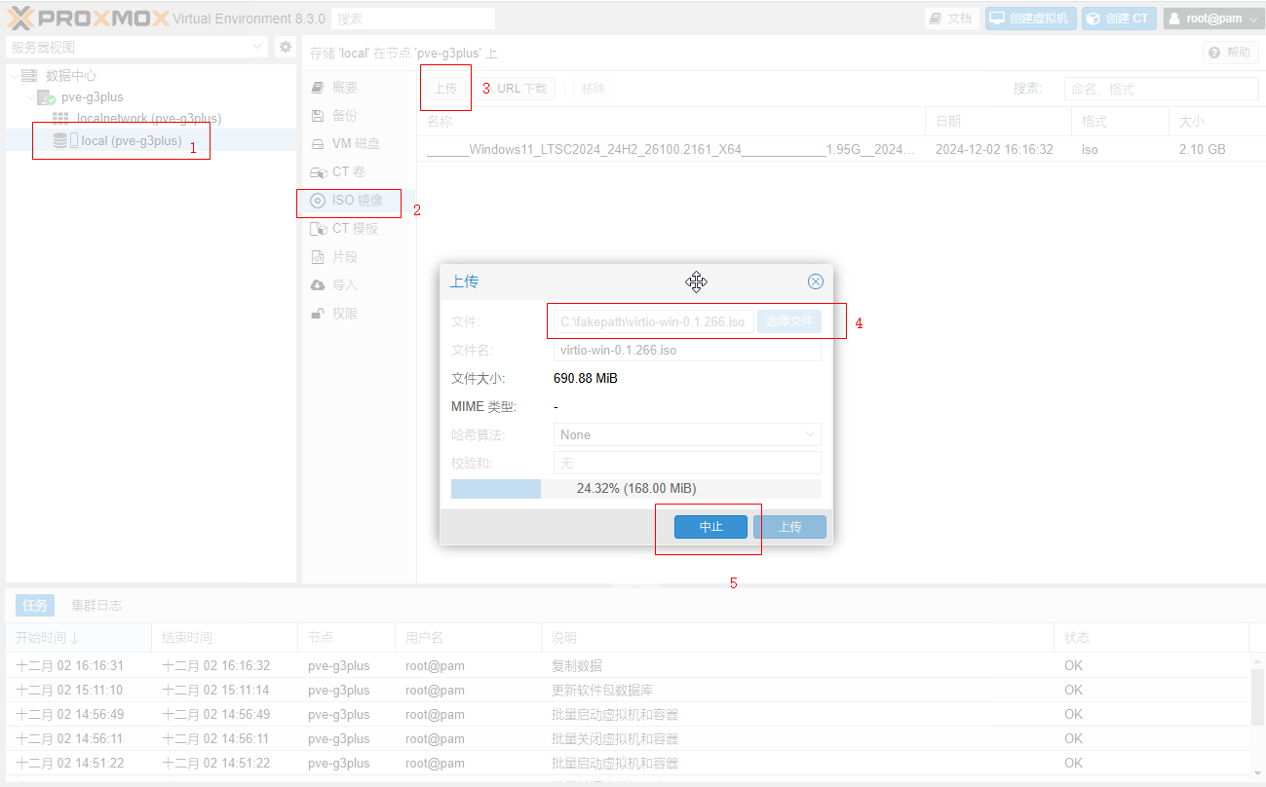Sort tasks by Start Time (开始时间) header
Image resolution: width=1266 pixels, height=787 pixels.
pyautogui.click(x=78, y=638)
